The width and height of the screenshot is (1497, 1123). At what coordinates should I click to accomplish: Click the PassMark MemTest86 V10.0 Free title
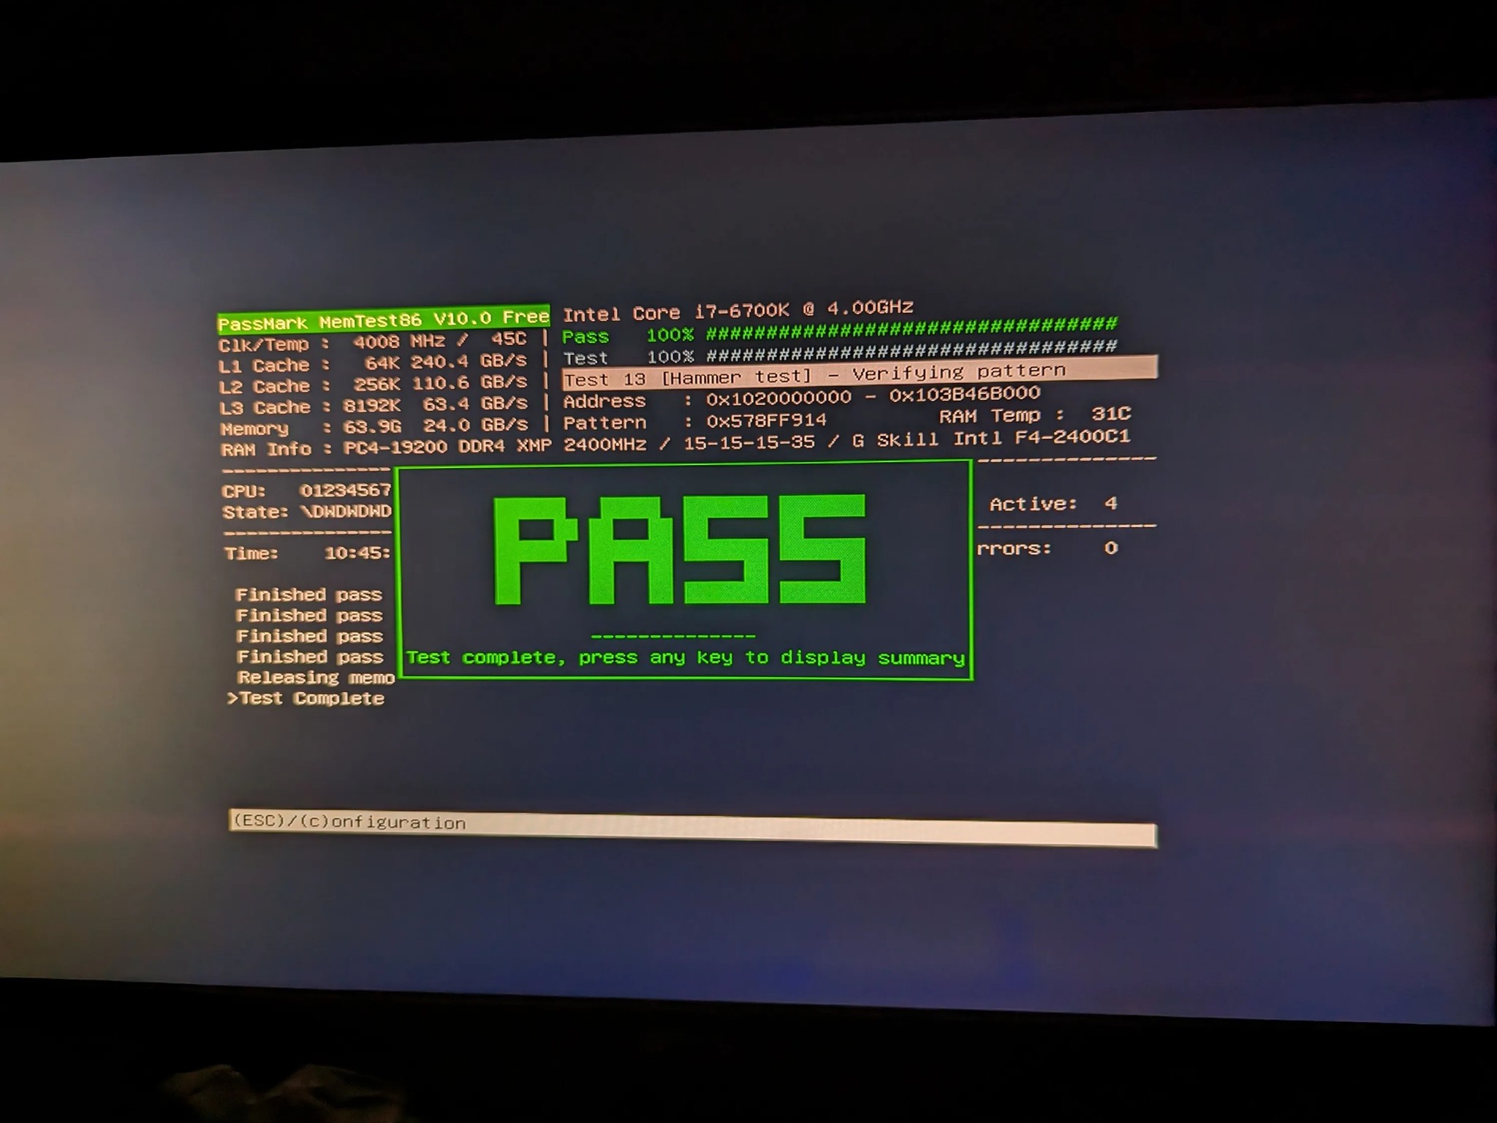[x=384, y=319]
